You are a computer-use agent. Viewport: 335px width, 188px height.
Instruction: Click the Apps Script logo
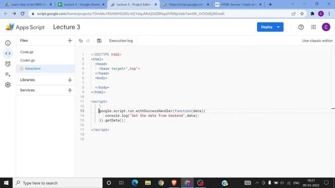25,27
